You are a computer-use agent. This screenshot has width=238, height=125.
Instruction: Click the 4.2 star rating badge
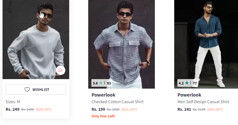[188, 83]
